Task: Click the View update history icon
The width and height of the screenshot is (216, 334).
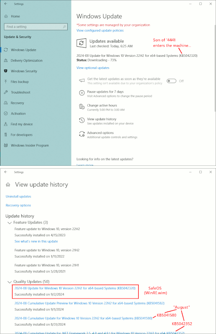Action: [x=82, y=120]
